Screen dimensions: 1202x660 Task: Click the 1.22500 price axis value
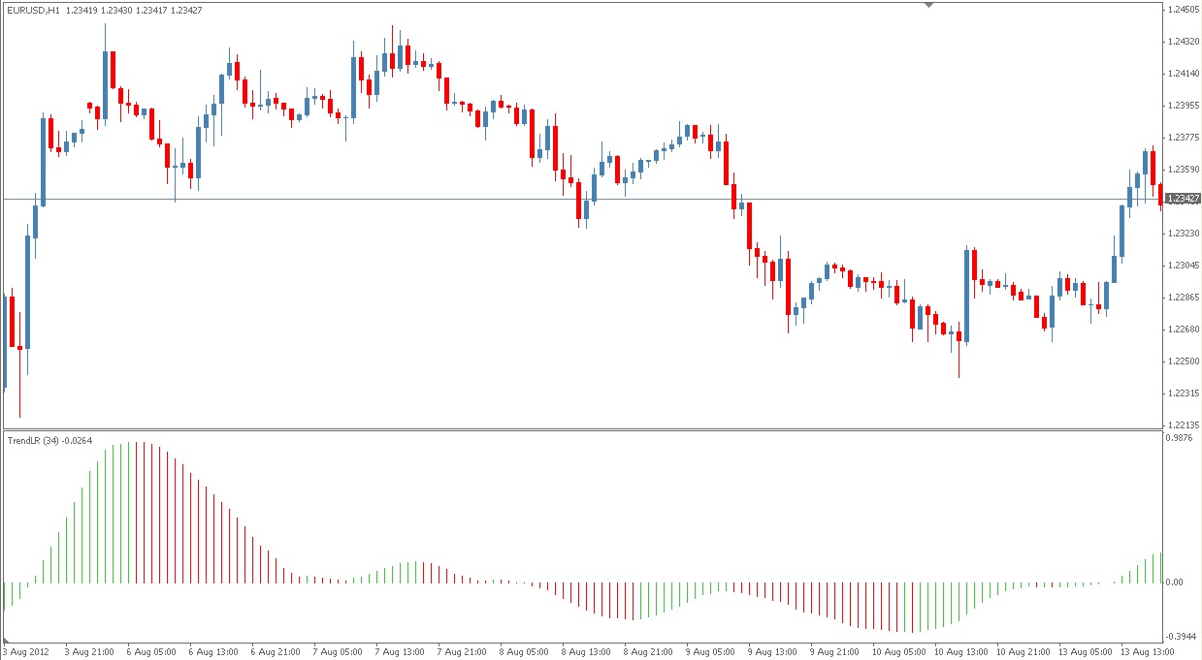pos(1185,361)
